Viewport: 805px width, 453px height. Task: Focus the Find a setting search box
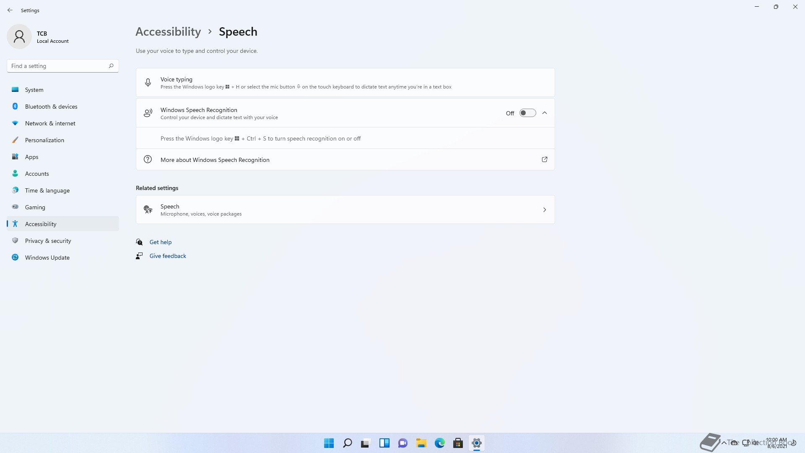[x=63, y=66]
